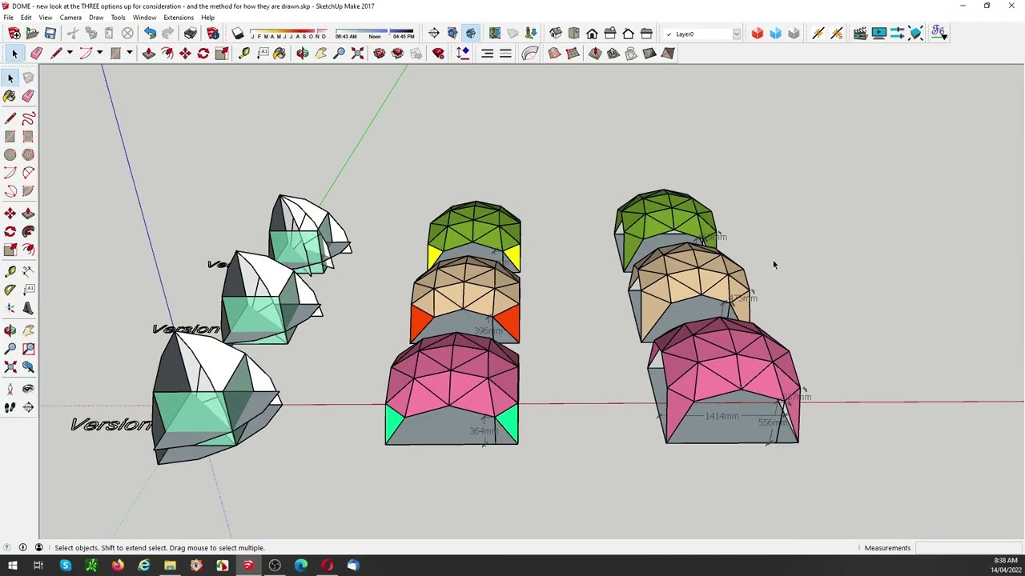The height and width of the screenshot is (576, 1025).
Task: Select the Dimension tool
Action: coord(28,272)
